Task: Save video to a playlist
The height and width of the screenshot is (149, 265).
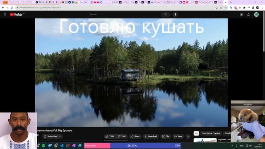Action: pos(178,136)
